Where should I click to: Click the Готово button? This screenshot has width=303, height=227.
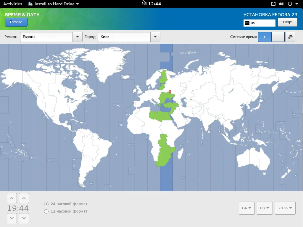tap(16, 22)
